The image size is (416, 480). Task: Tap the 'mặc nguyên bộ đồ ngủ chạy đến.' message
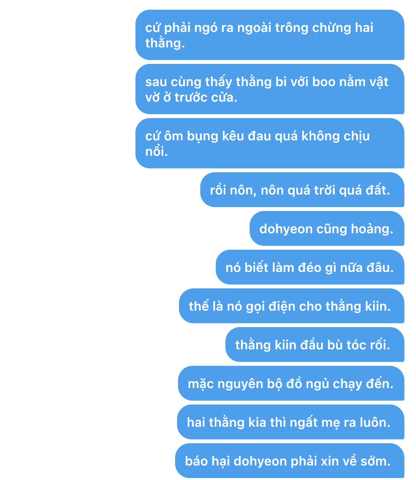coord(291,383)
